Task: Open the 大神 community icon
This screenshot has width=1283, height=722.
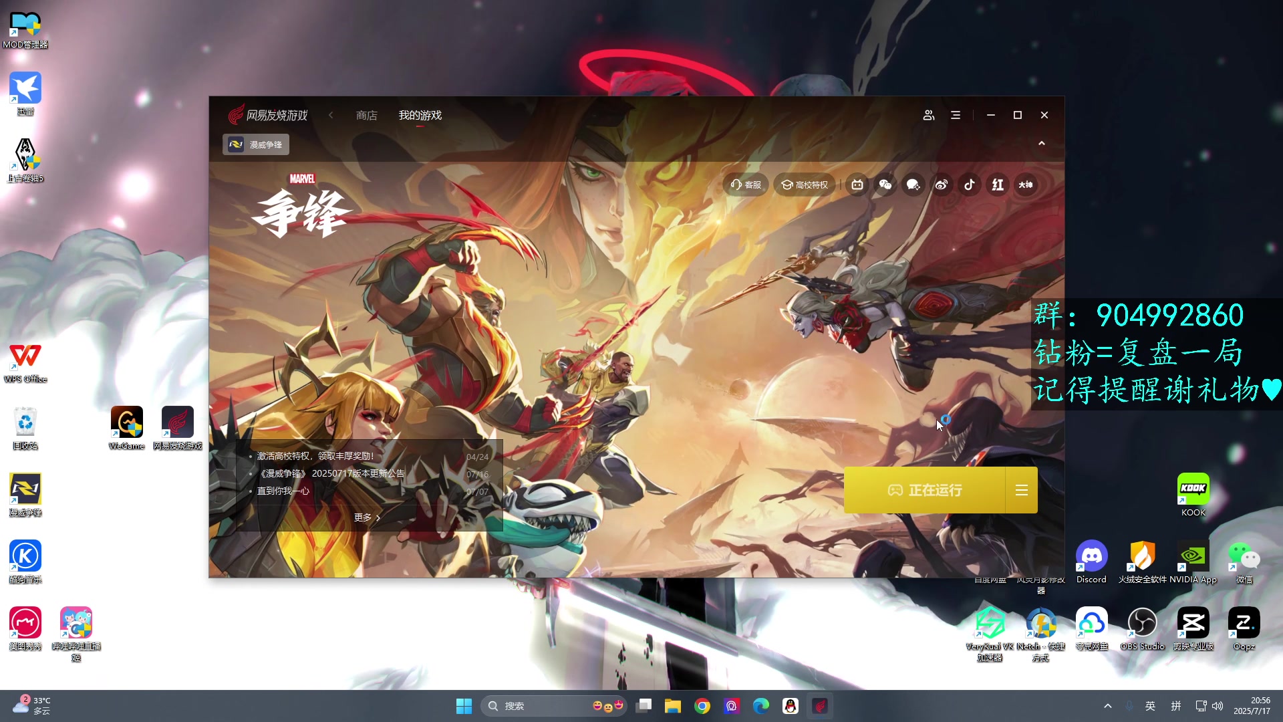Action: [x=1026, y=185]
